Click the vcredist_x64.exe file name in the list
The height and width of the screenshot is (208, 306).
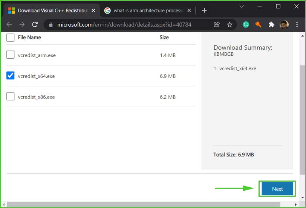tap(36, 76)
